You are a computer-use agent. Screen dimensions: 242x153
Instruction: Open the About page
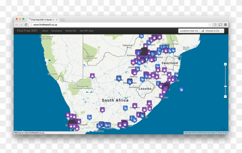(45, 31)
